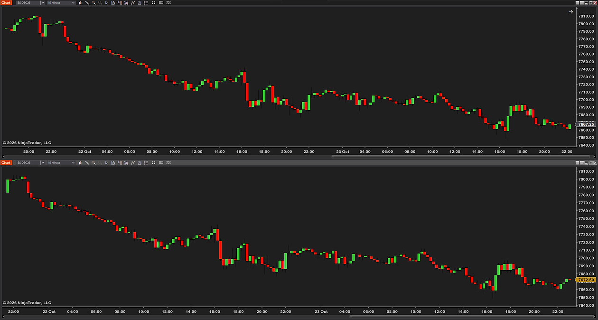The image size is (598, 320).
Task: Select the cursor pointer tool in top chart toolbar
Action: click(107, 3)
